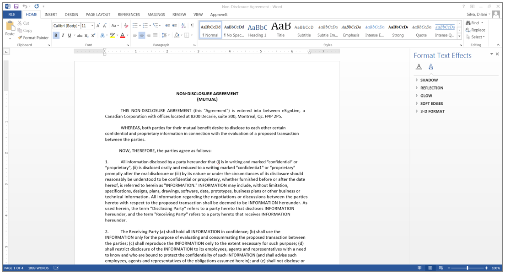The image size is (505, 274).
Task: Toggle Italic formatting
Action: [x=63, y=35]
